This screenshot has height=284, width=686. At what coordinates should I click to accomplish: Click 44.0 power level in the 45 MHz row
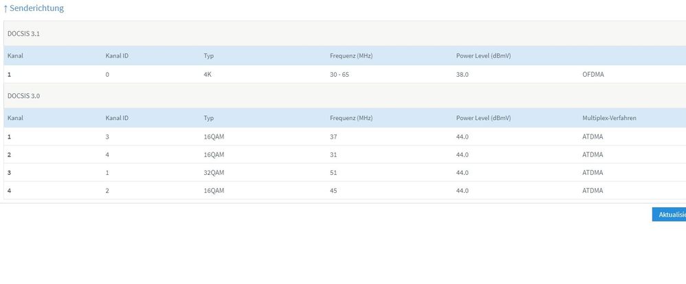(463, 191)
